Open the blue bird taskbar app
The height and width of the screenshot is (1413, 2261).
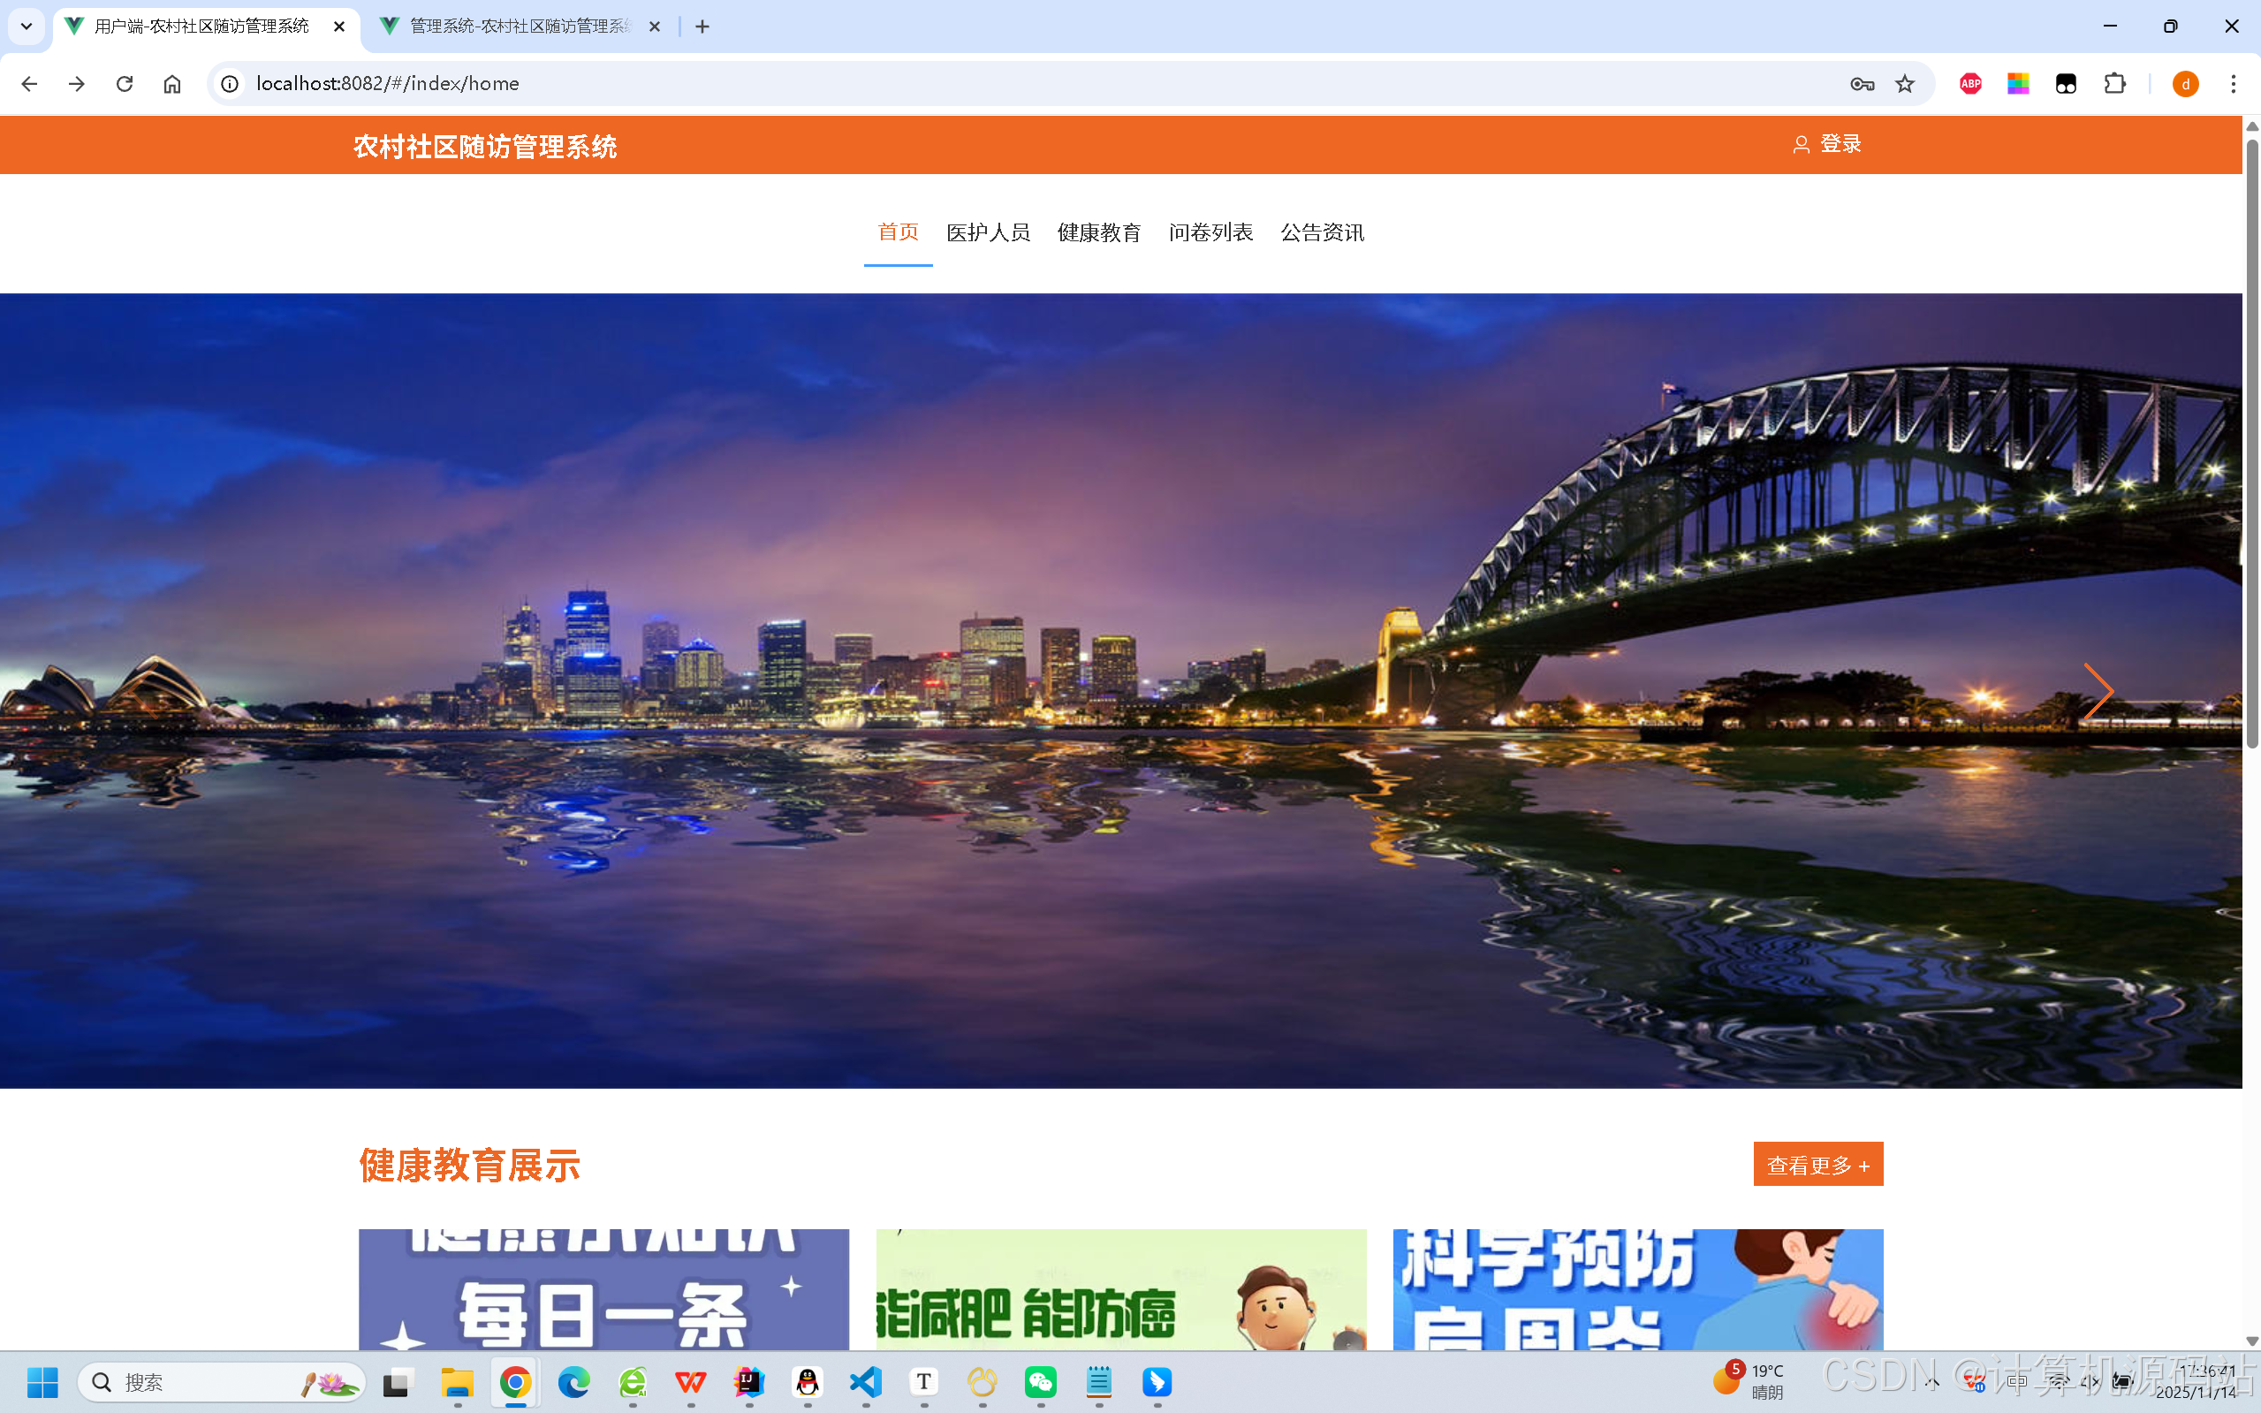click(x=1157, y=1381)
